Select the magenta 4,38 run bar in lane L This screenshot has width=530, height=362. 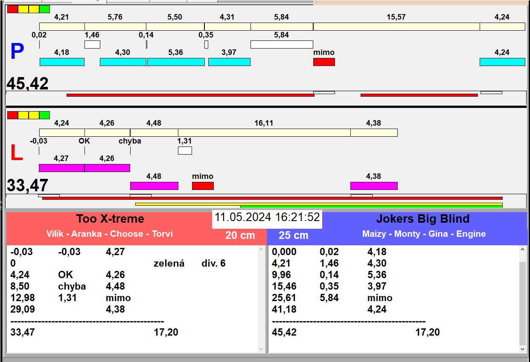374,186
